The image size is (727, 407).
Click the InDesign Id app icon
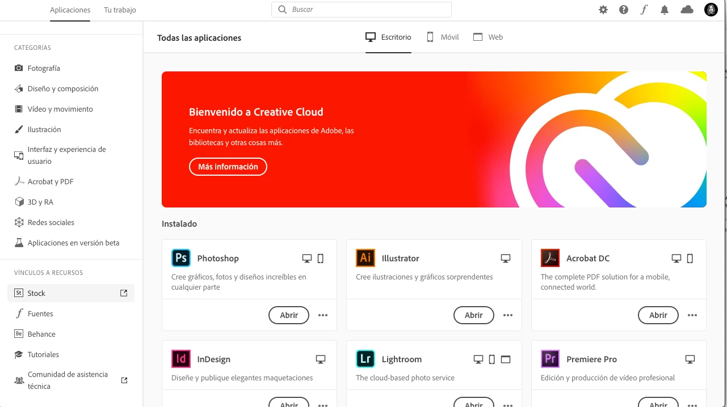pos(181,359)
